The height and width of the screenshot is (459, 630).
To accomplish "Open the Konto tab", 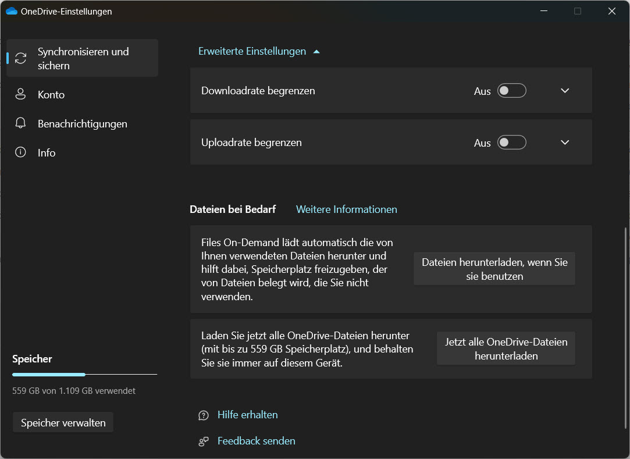I will 51,94.
